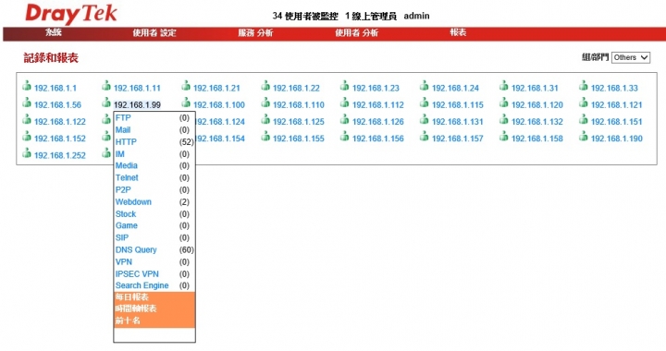Click the user icon beside 192.168.1.122
The height and width of the screenshot is (351, 666).
click(x=27, y=119)
